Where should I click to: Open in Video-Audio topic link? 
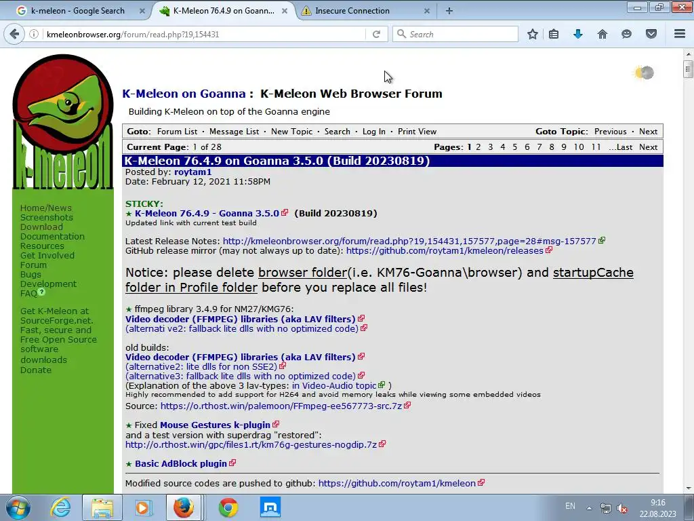(334, 385)
